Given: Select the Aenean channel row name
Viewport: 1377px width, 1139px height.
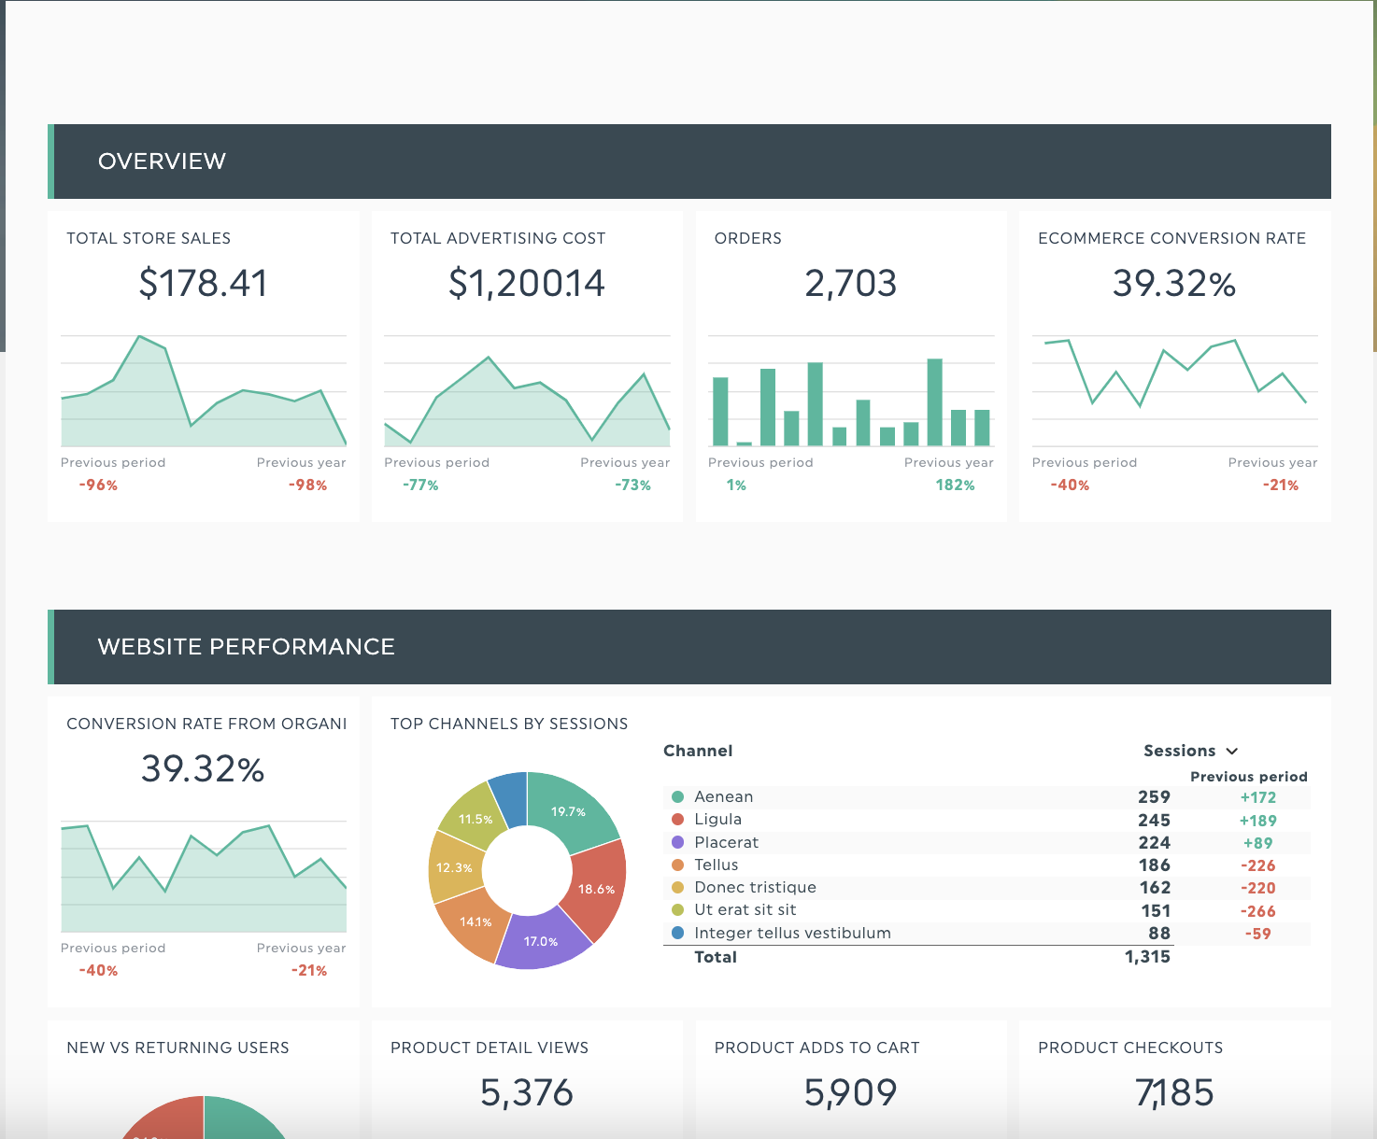Looking at the screenshot, I should pyautogui.click(x=724, y=796).
